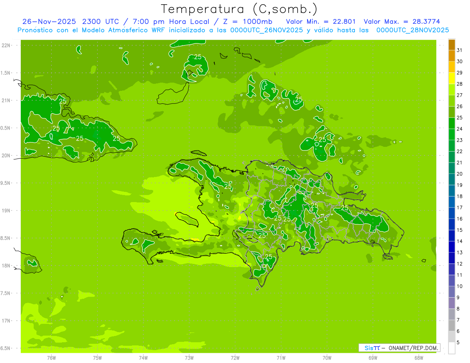Click the '12' label on the color bar
Image resolution: width=470 pixels, height=363 pixels.
[x=460, y=264]
